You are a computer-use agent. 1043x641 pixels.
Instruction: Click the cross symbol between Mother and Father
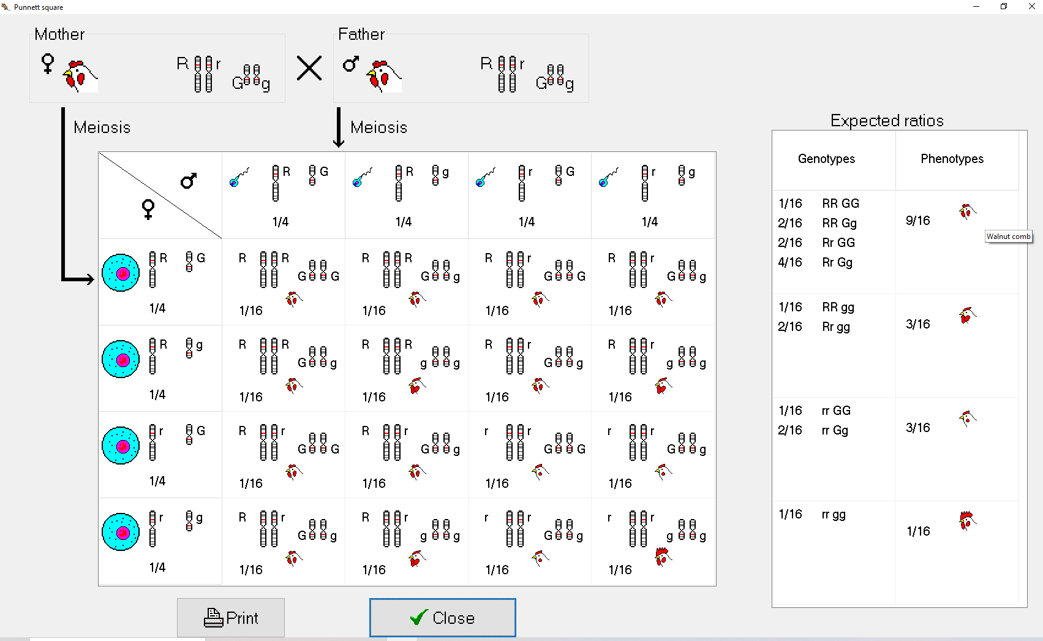309,68
